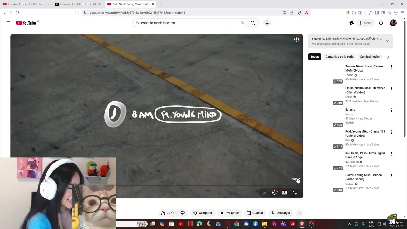
Task: Open the YouTube hamburger guide menu
Action: tap(9, 23)
